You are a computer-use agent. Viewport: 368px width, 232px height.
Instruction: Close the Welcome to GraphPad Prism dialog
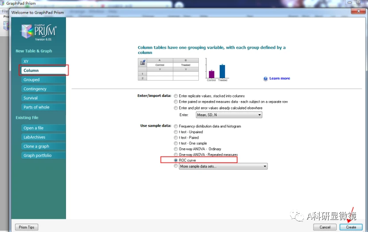pos(358,11)
